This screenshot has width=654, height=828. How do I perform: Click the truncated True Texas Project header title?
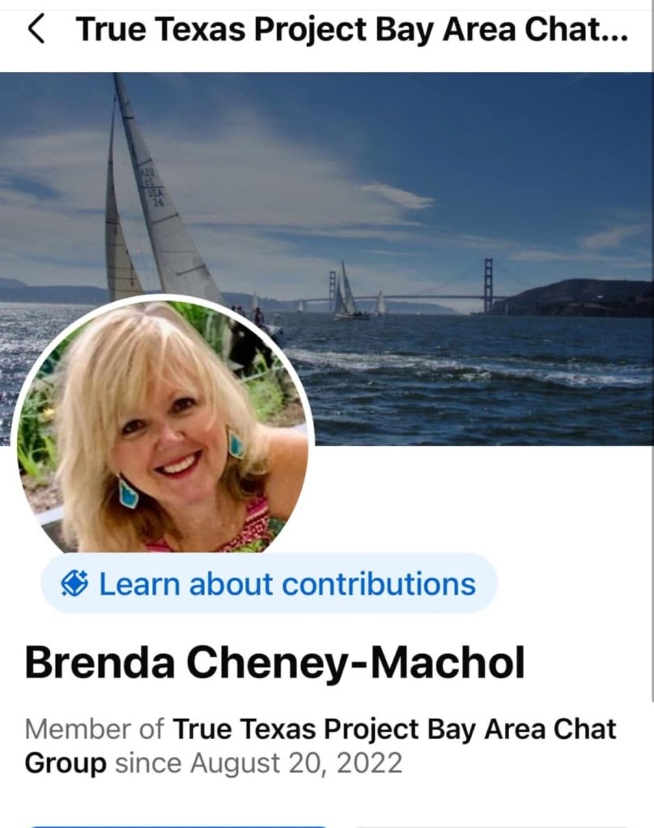point(352,30)
